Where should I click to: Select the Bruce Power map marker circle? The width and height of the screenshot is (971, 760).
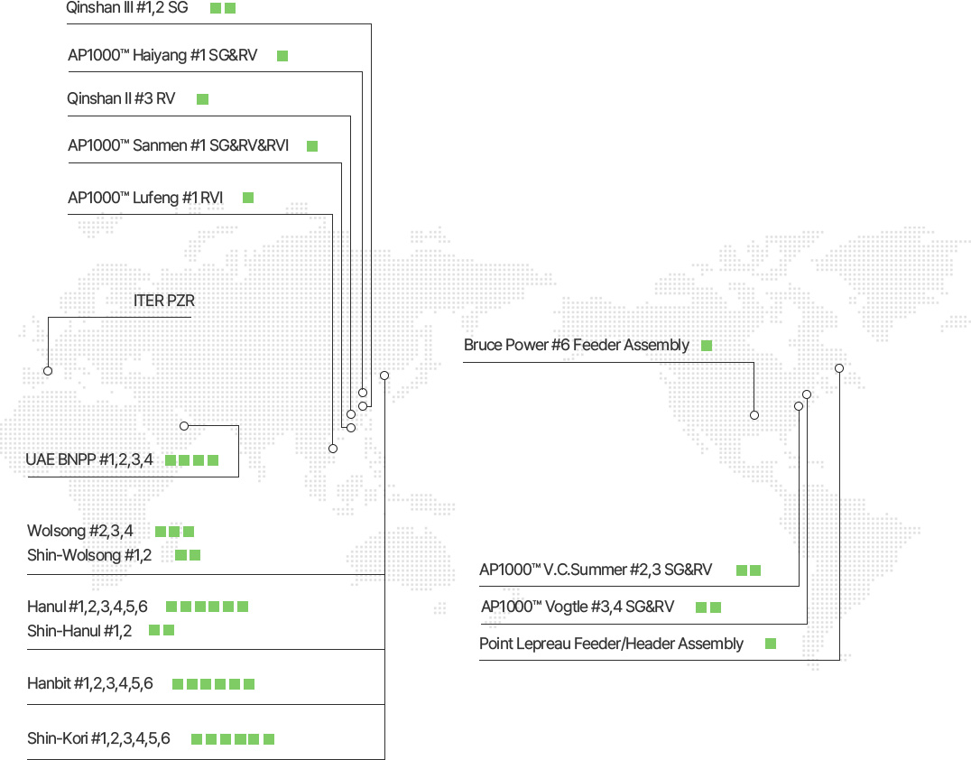pyautogui.click(x=754, y=415)
